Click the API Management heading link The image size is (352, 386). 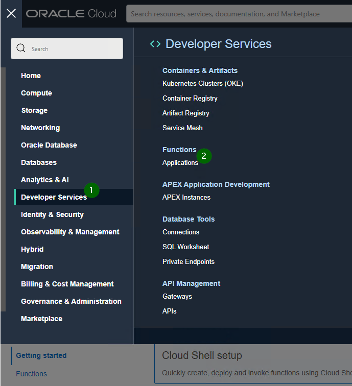point(191,283)
